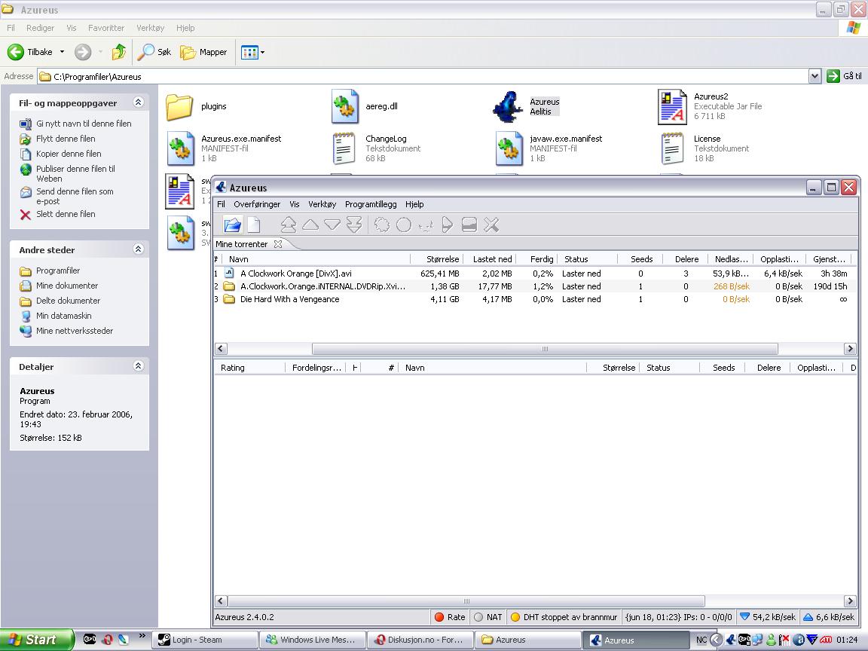The image size is (868, 651).
Task: Select the ChangeLog text document
Action: click(377, 148)
